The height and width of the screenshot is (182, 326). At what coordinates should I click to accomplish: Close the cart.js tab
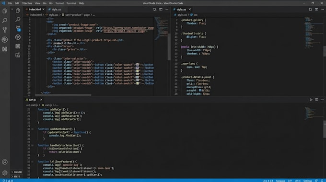coord(41,100)
